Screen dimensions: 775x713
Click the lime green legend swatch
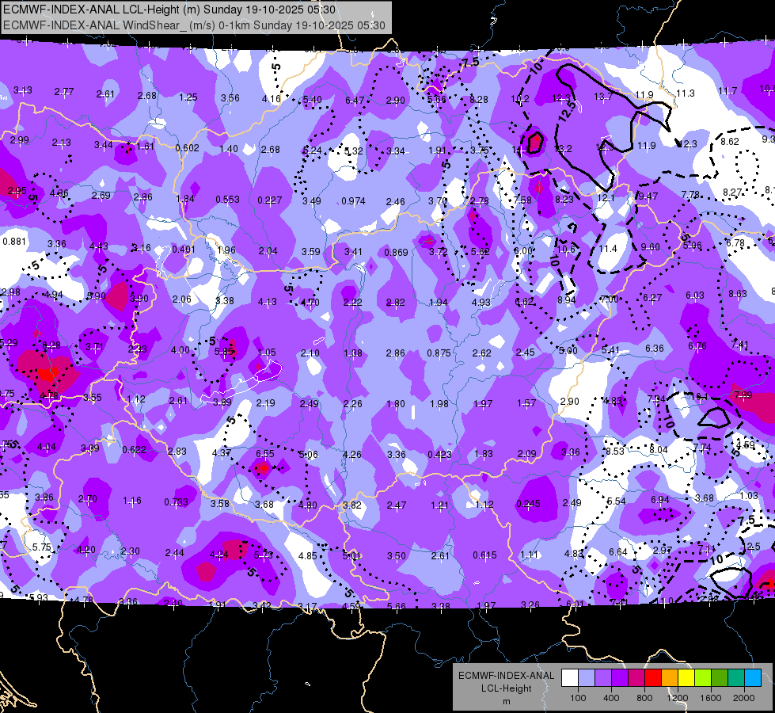[x=703, y=678]
